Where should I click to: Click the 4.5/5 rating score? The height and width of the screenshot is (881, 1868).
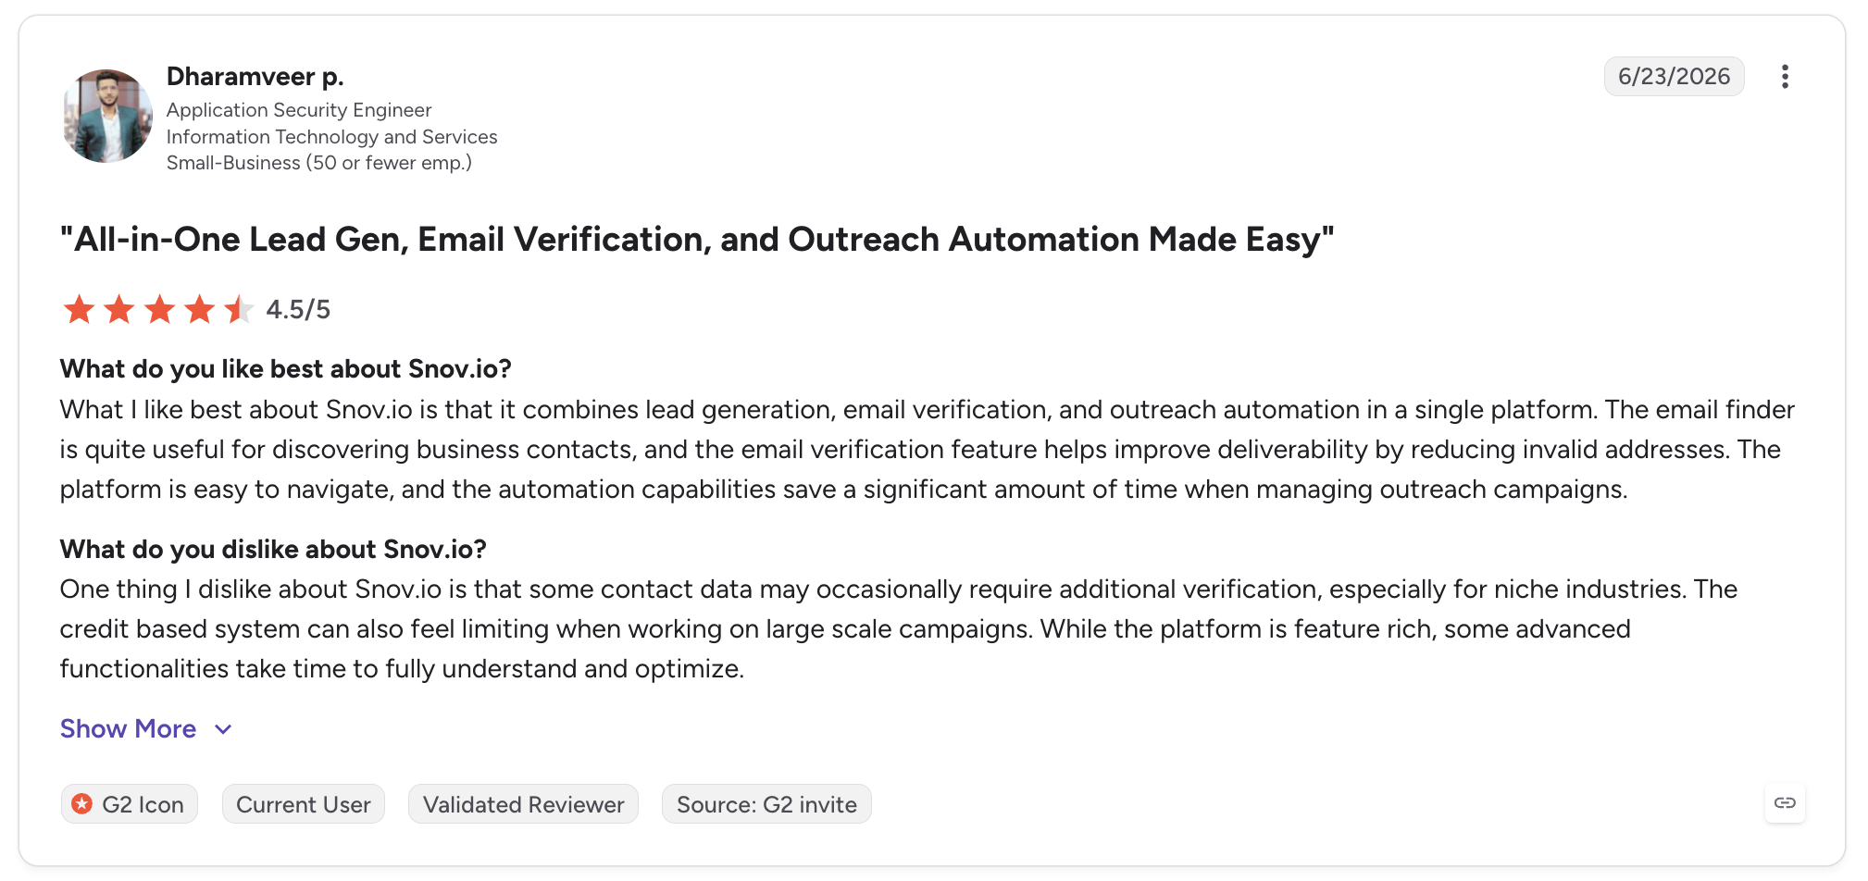click(x=298, y=309)
